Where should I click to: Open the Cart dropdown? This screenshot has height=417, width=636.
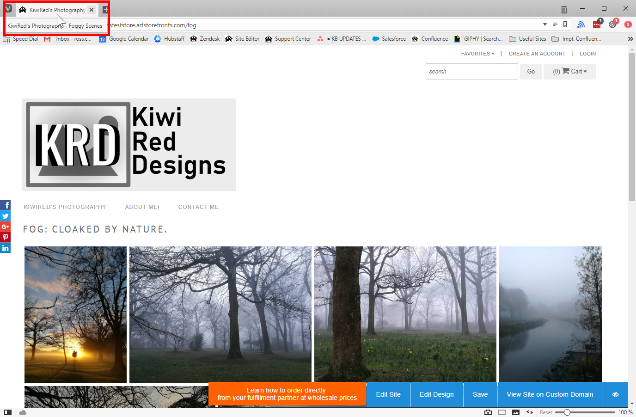(x=570, y=72)
